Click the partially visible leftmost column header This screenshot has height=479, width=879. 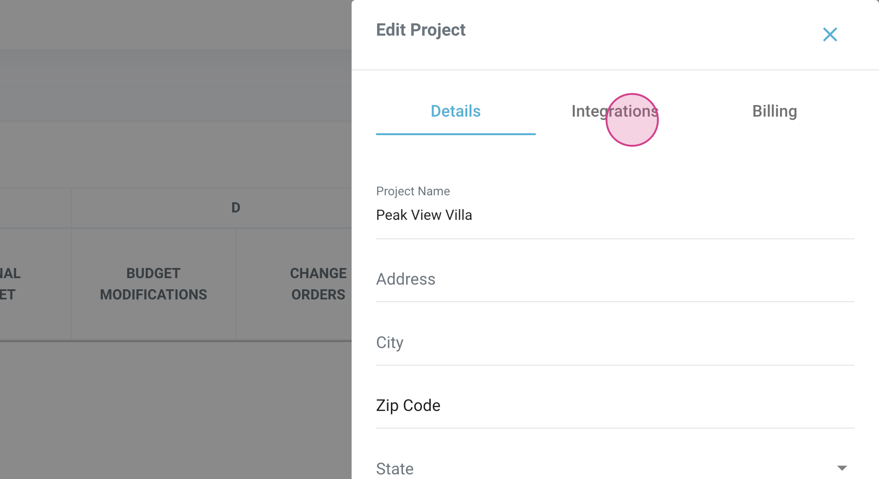coord(10,284)
